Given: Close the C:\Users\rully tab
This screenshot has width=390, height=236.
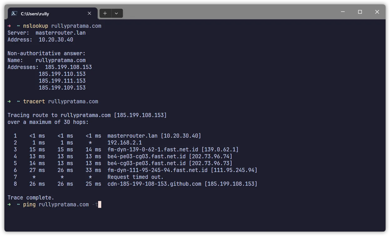Looking at the screenshot, I should point(89,13).
